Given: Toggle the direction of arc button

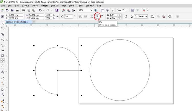Looking at the screenshot, I should [126, 16].
